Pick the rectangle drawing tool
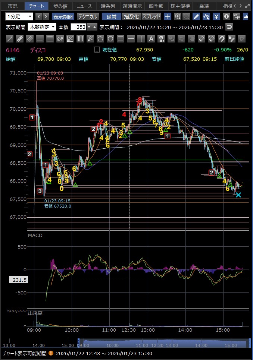The width and height of the screenshot is (253, 360). [x=121, y=39]
